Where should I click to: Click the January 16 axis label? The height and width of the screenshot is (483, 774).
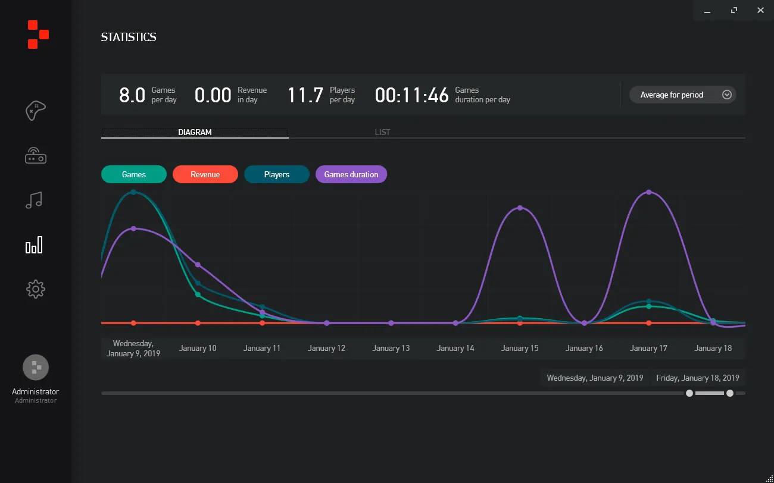pyautogui.click(x=584, y=348)
